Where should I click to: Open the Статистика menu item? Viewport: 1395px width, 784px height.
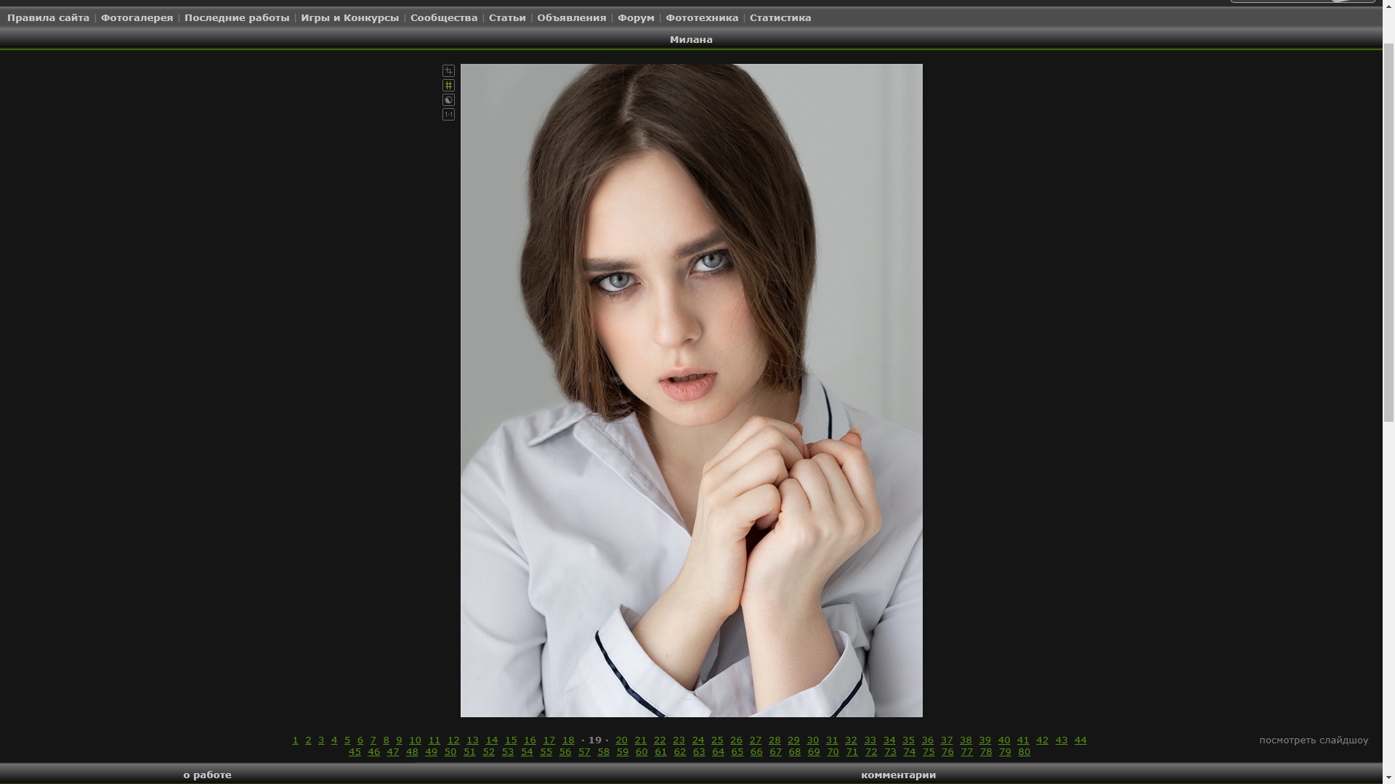pos(780,17)
